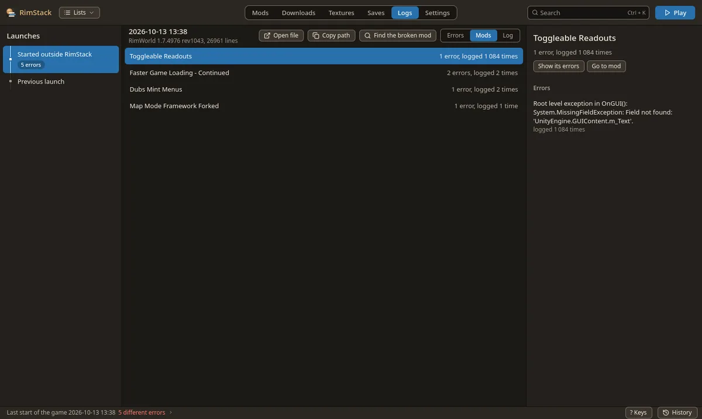This screenshot has width=702, height=419.
Task: Launch the game with Play button
Action: [675, 12]
